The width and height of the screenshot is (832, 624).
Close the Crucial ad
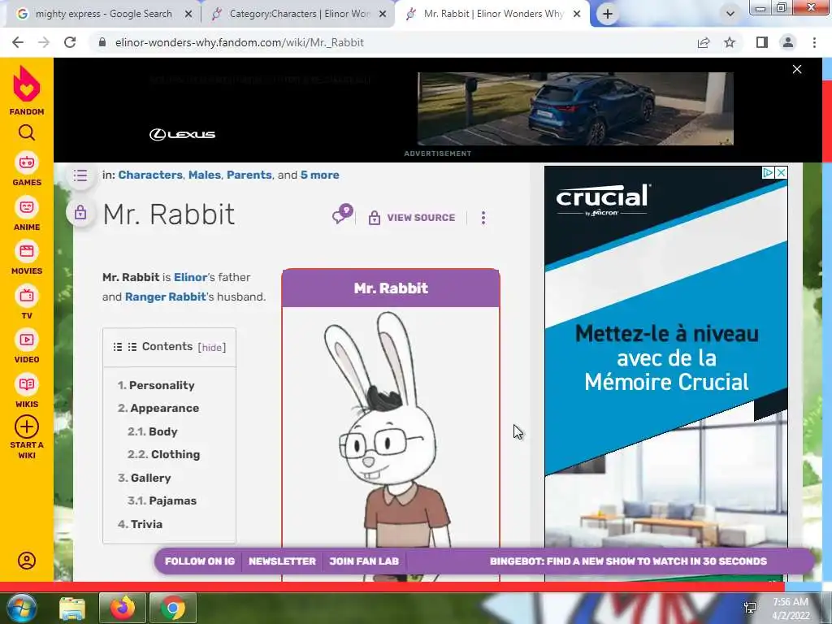[x=781, y=173]
